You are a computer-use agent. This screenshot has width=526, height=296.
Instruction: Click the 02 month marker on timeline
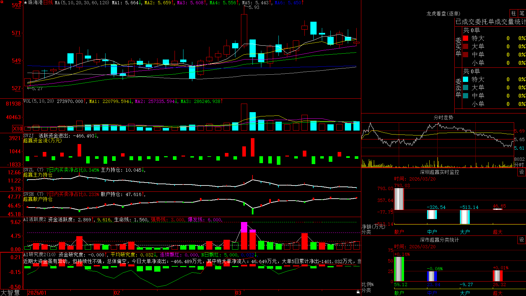click(x=117, y=293)
